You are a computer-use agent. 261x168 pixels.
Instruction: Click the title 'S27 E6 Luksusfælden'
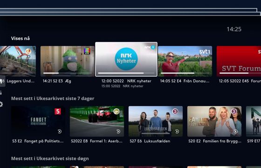[150, 141]
